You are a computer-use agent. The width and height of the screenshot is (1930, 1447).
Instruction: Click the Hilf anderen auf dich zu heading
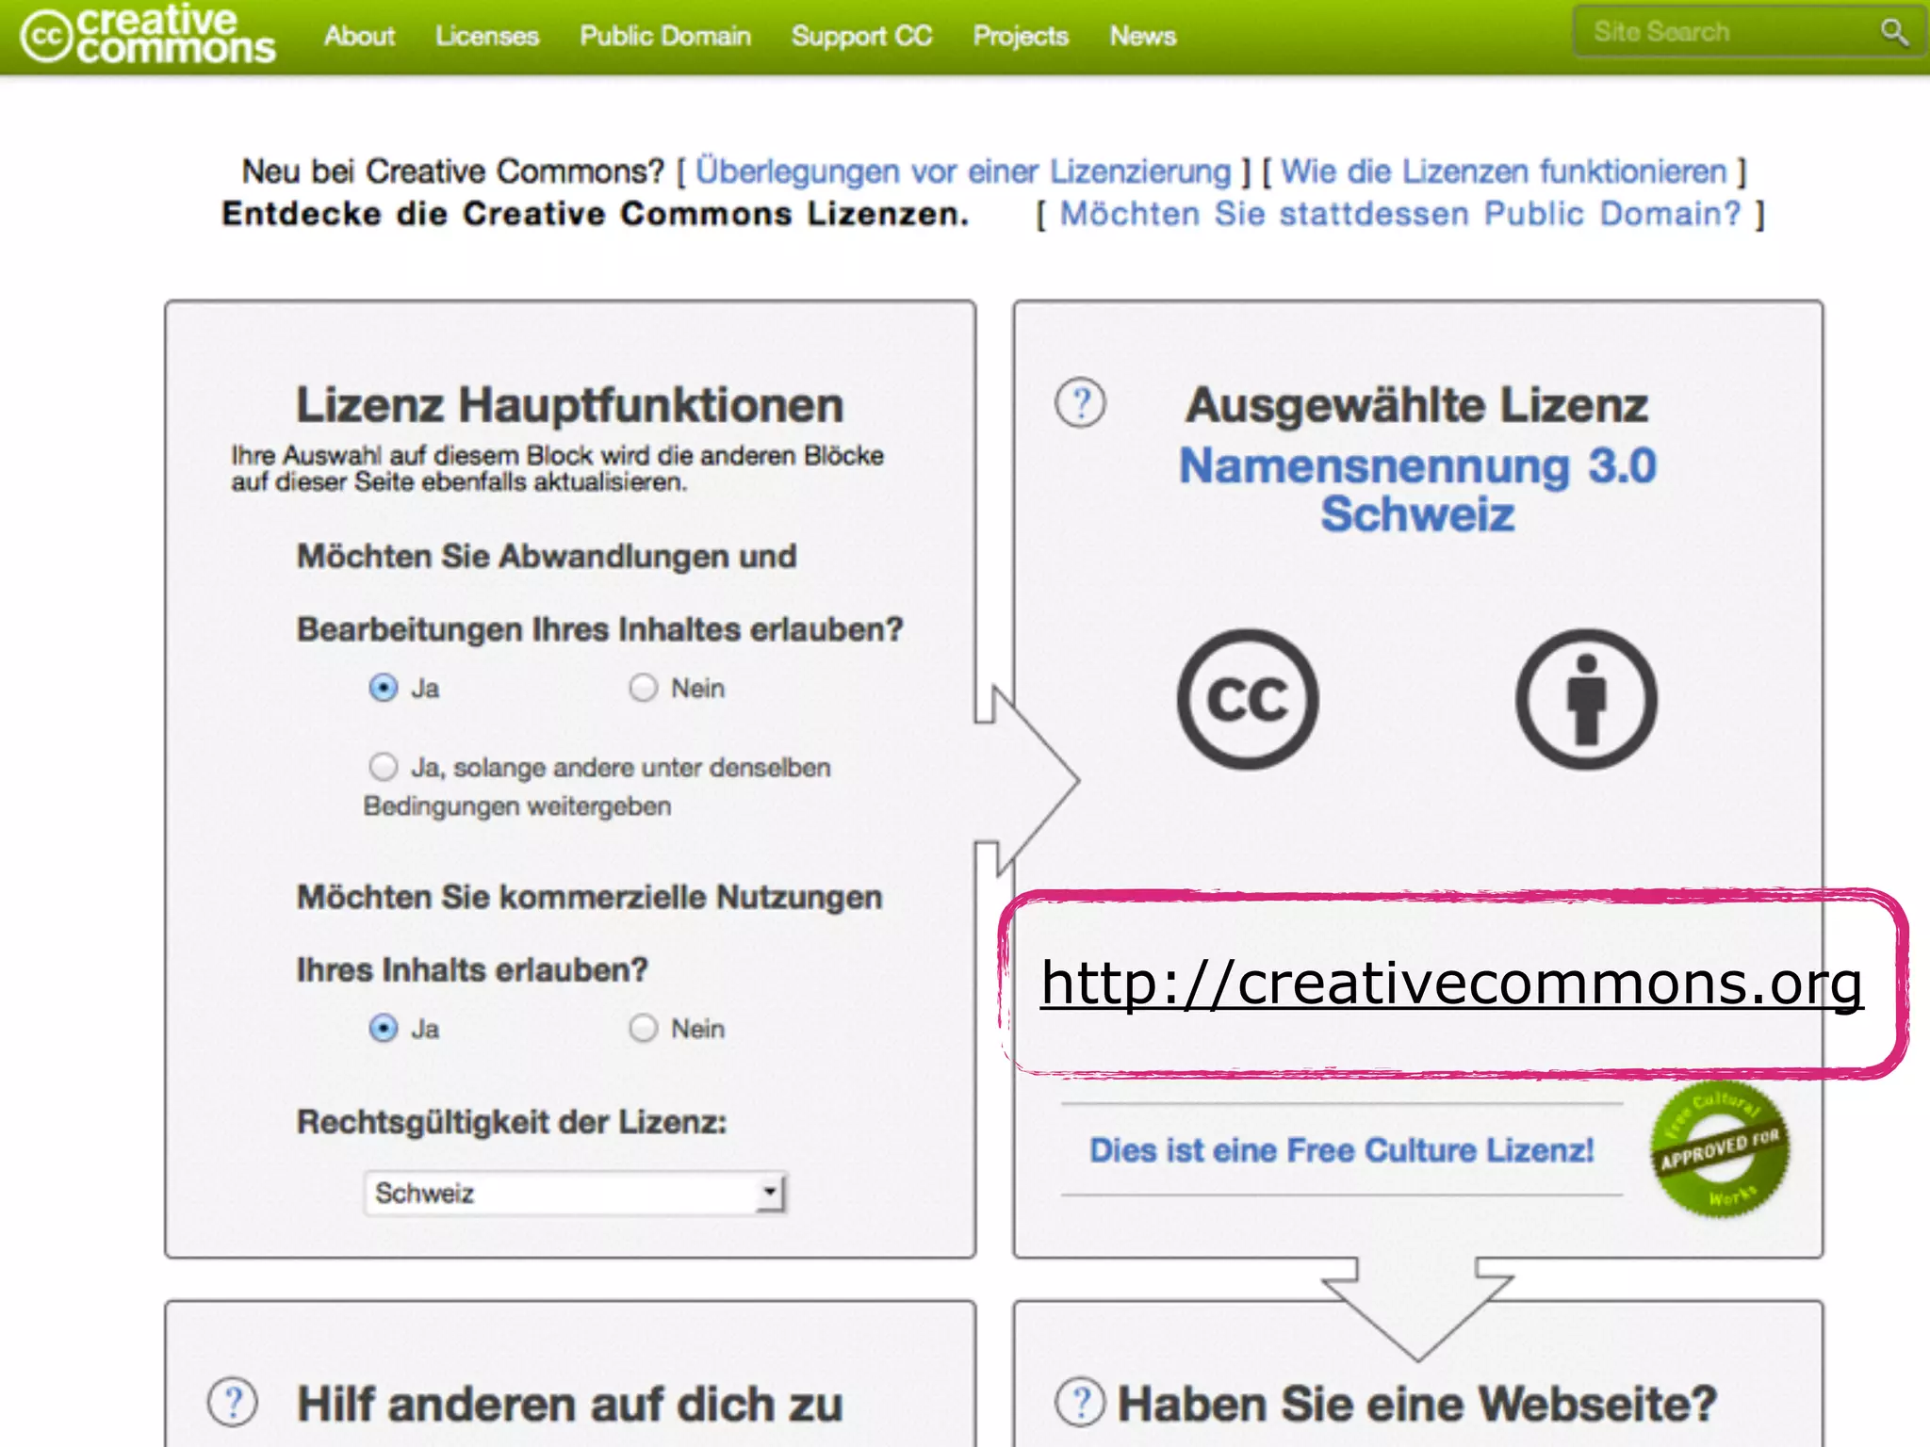point(569,1404)
